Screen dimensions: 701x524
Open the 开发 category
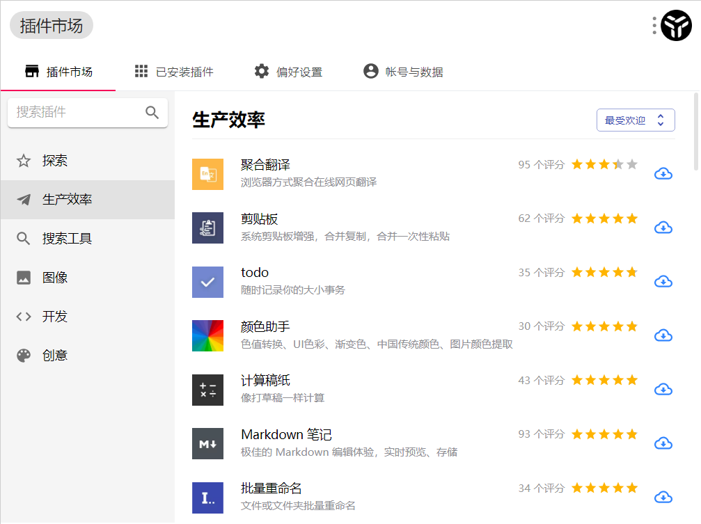(55, 317)
